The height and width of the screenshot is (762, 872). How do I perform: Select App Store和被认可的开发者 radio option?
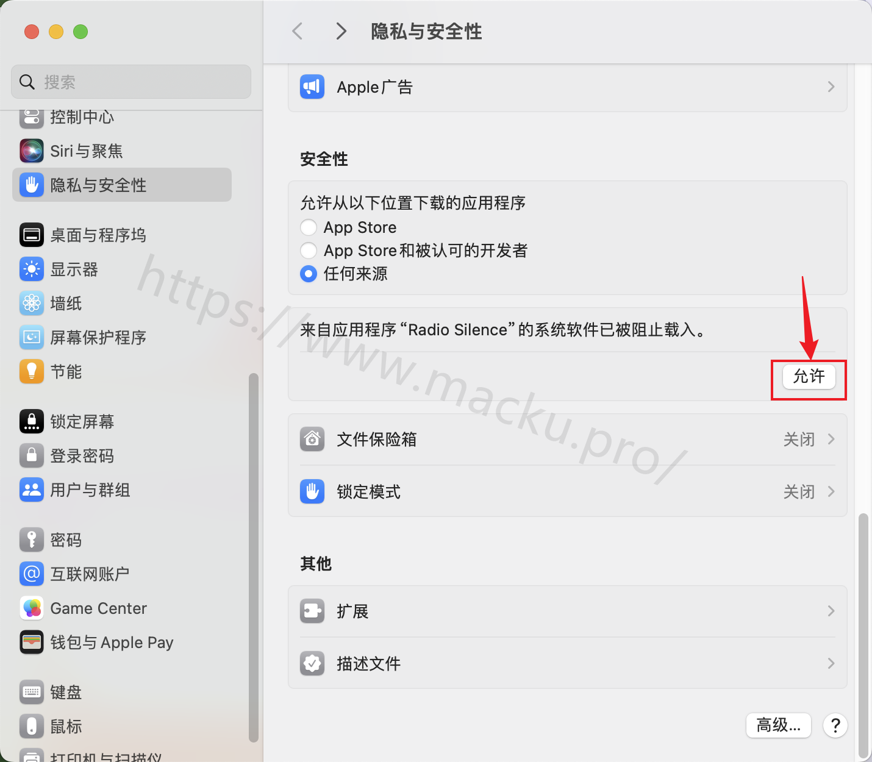pyautogui.click(x=309, y=251)
